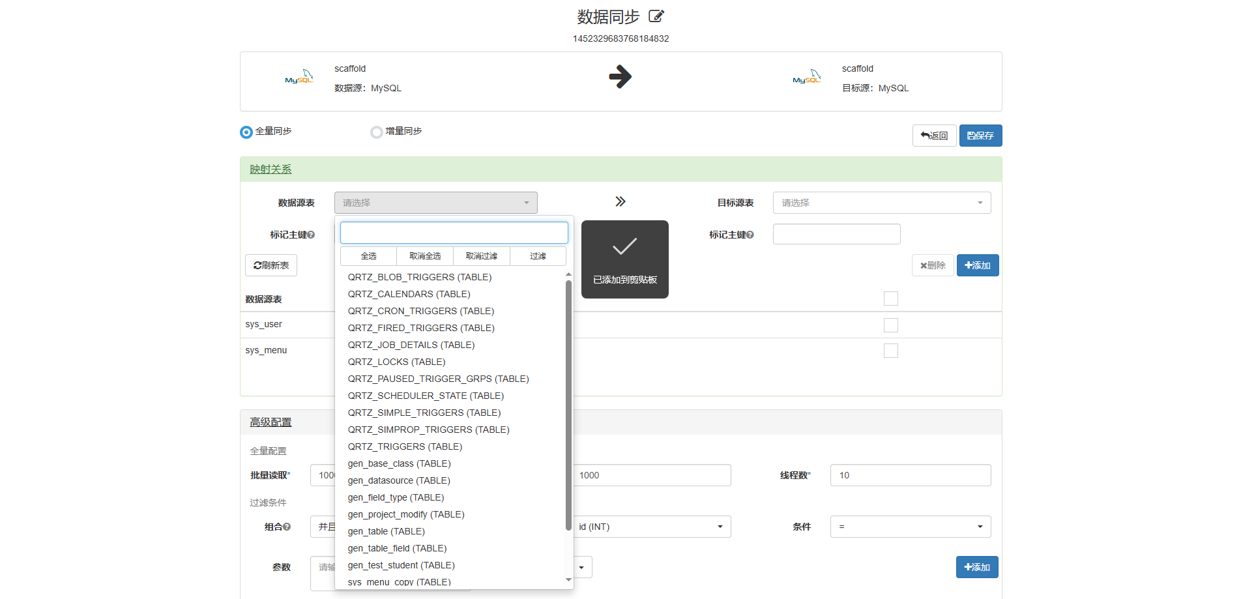
Task: Click scroll-up arrow of the dropdown list
Action: pyautogui.click(x=568, y=274)
